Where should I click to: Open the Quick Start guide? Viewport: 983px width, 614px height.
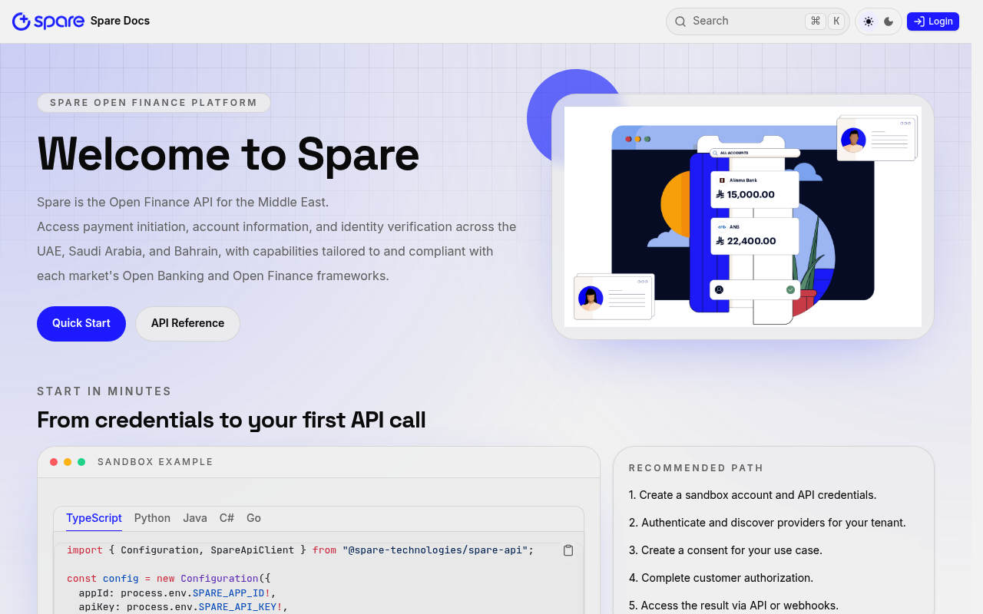tap(81, 324)
